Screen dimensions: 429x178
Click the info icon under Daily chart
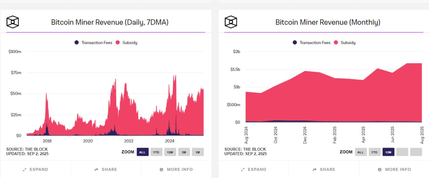[162, 170]
